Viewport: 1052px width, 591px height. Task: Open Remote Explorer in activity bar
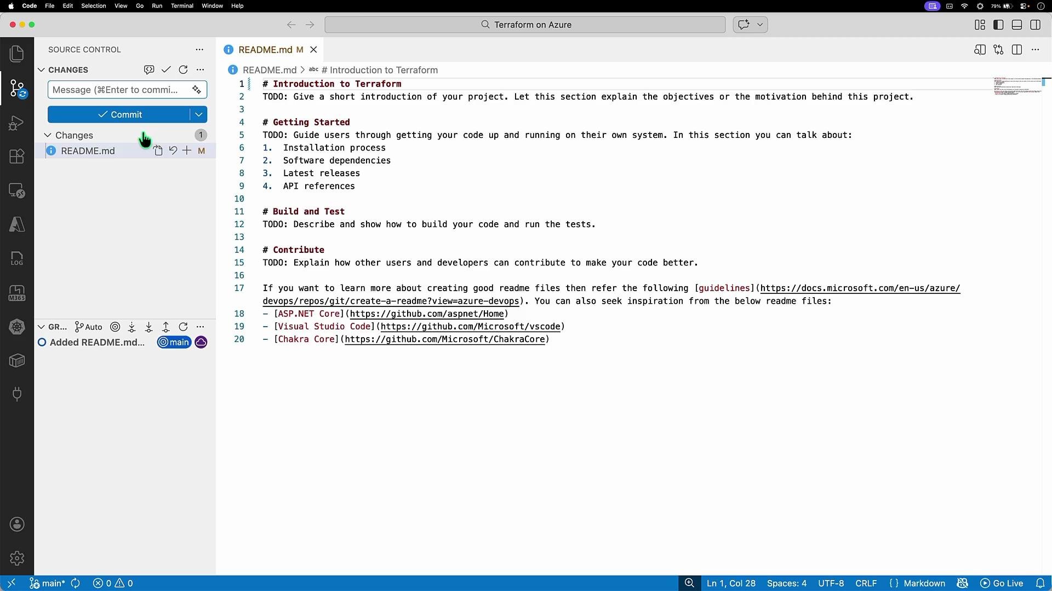pyautogui.click(x=17, y=190)
